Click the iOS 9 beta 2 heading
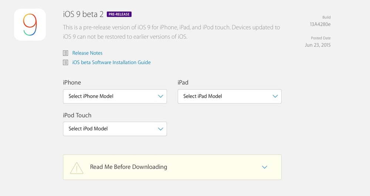370x196 pixels. point(83,14)
